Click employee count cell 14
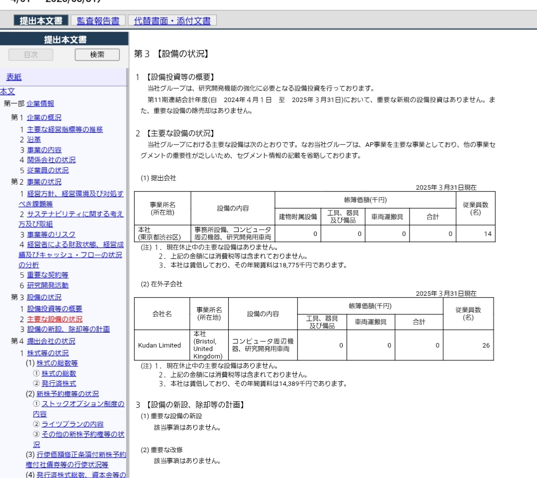The image size is (537, 478). (476, 234)
